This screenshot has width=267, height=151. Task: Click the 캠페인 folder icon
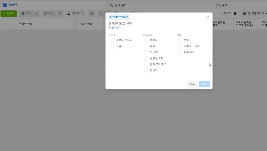pos(5,5)
